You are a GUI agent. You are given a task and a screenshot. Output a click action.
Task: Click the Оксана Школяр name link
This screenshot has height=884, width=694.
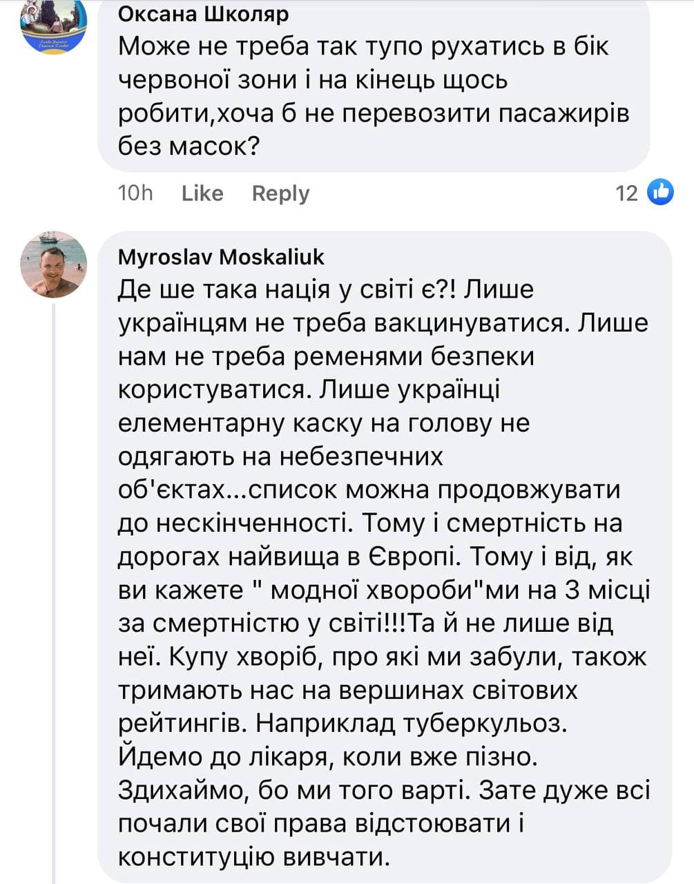204,14
